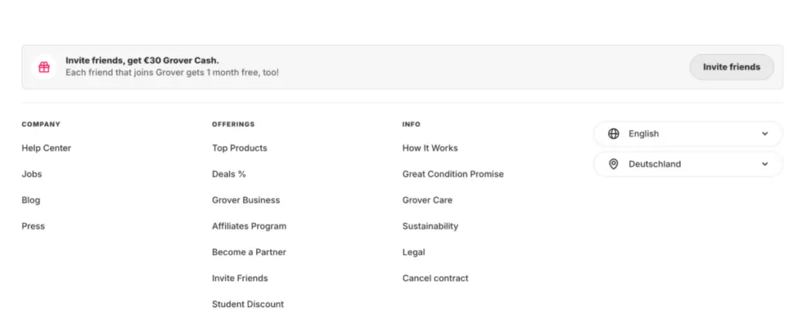Select the Deals % link
This screenshot has width=793, height=317.
pyautogui.click(x=228, y=174)
